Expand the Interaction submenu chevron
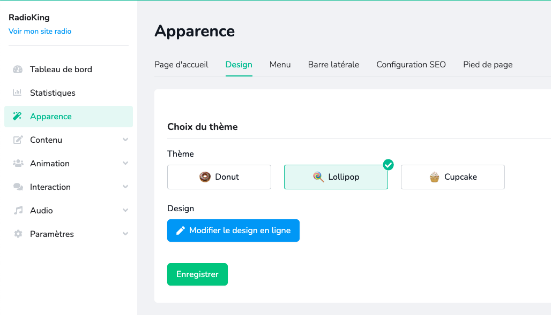 click(125, 187)
